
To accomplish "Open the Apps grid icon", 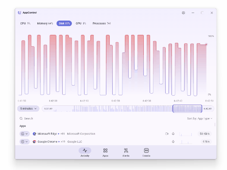I will pos(105,151).
